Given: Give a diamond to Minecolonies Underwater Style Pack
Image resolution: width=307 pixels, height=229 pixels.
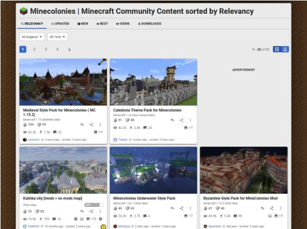Looking at the screenshot, I should 115,209.
